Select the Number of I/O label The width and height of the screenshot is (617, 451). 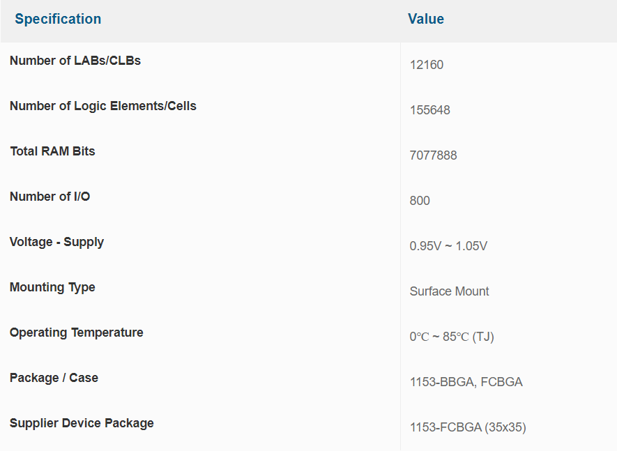[50, 197]
